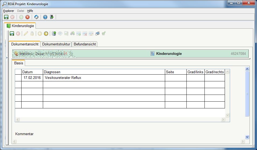The image size is (257, 150).
Task: Select the Vesikoureteraler Reflux diagnosis cell
Action: [104, 78]
